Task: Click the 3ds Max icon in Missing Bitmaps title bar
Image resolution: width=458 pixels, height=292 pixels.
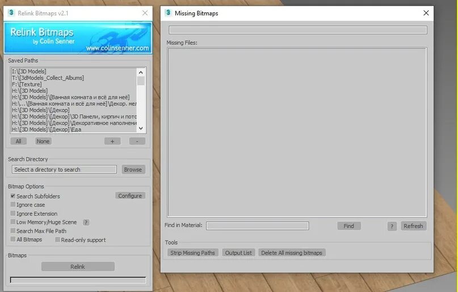Action: (x=168, y=13)
